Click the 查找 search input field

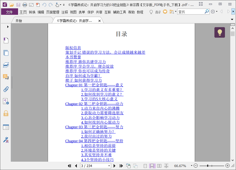tap(191, 12)
